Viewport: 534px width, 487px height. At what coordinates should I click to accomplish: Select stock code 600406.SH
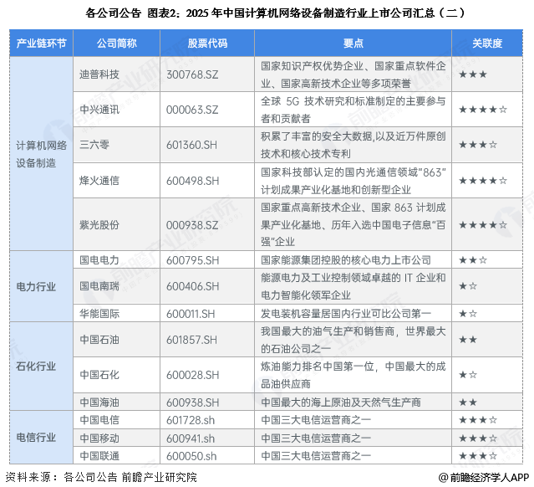(x=192, y=286)
